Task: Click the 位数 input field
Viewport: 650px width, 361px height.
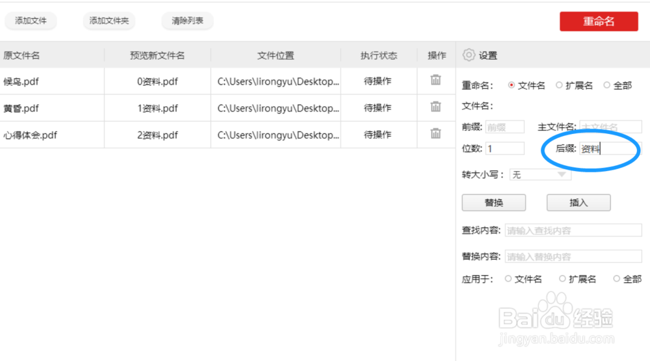Action: point(504,148)
